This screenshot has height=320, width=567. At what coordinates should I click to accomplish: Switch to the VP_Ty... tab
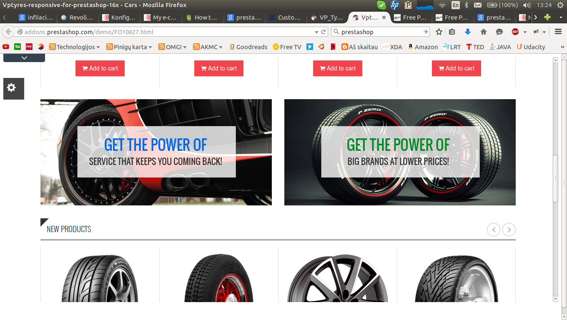pos(328,17)
